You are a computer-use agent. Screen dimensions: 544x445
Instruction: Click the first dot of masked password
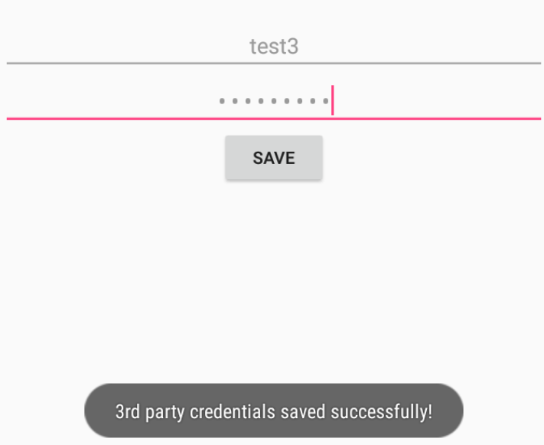pos(222,101)
